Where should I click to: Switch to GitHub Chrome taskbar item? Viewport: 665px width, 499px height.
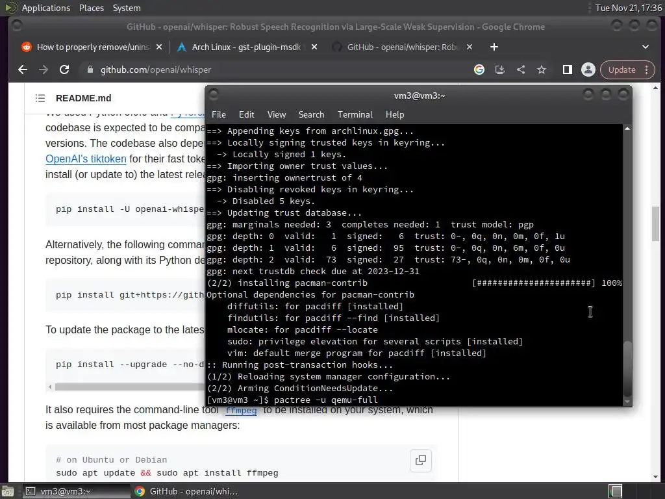click(186, 491)
